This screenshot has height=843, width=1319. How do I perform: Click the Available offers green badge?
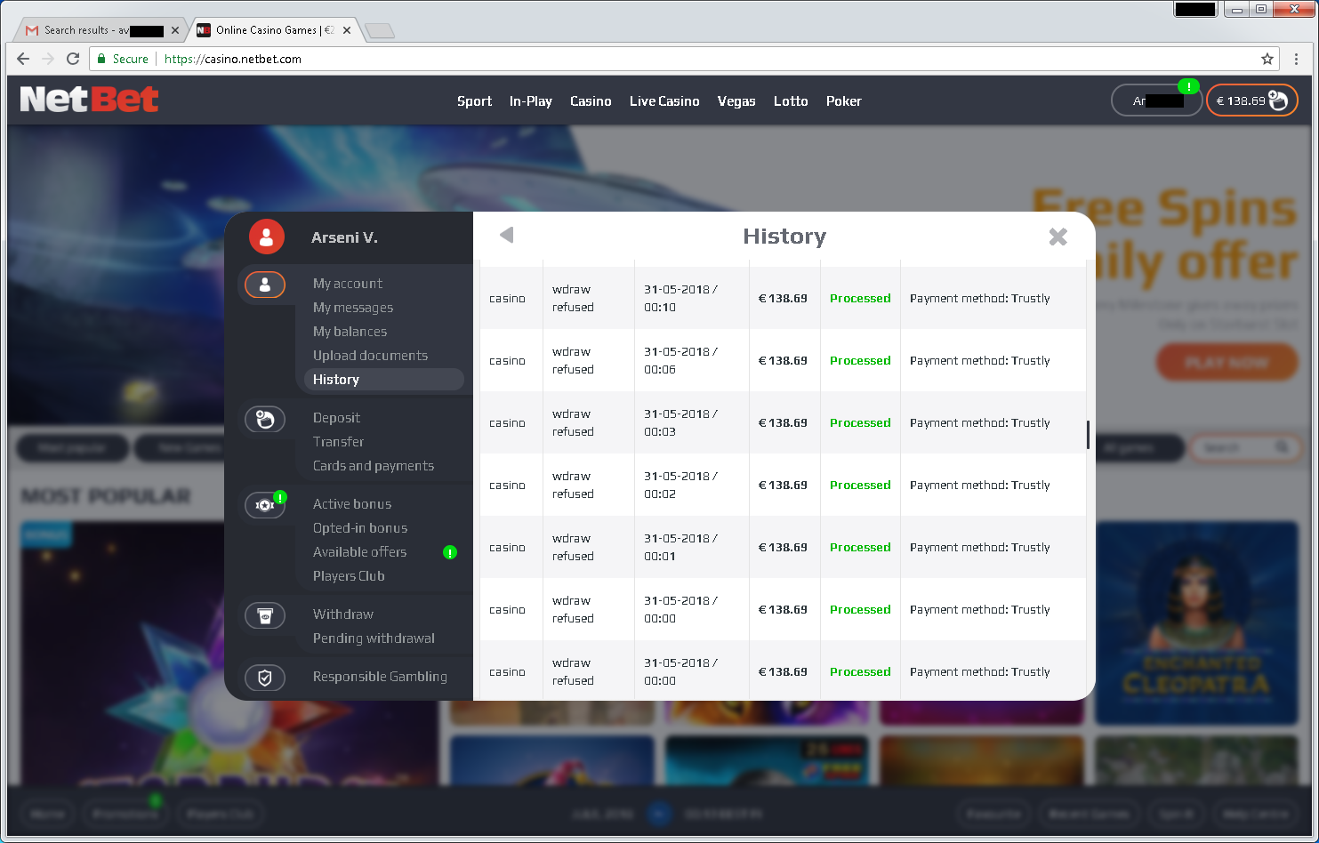tap(450, 552)
